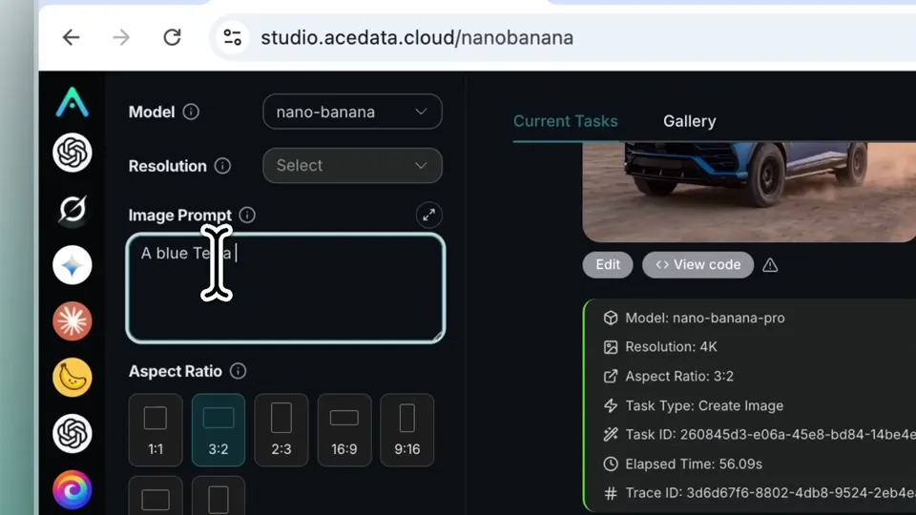Click the text 'Task Type: Create Image'
916x515 pixels.
click(704, 405)
